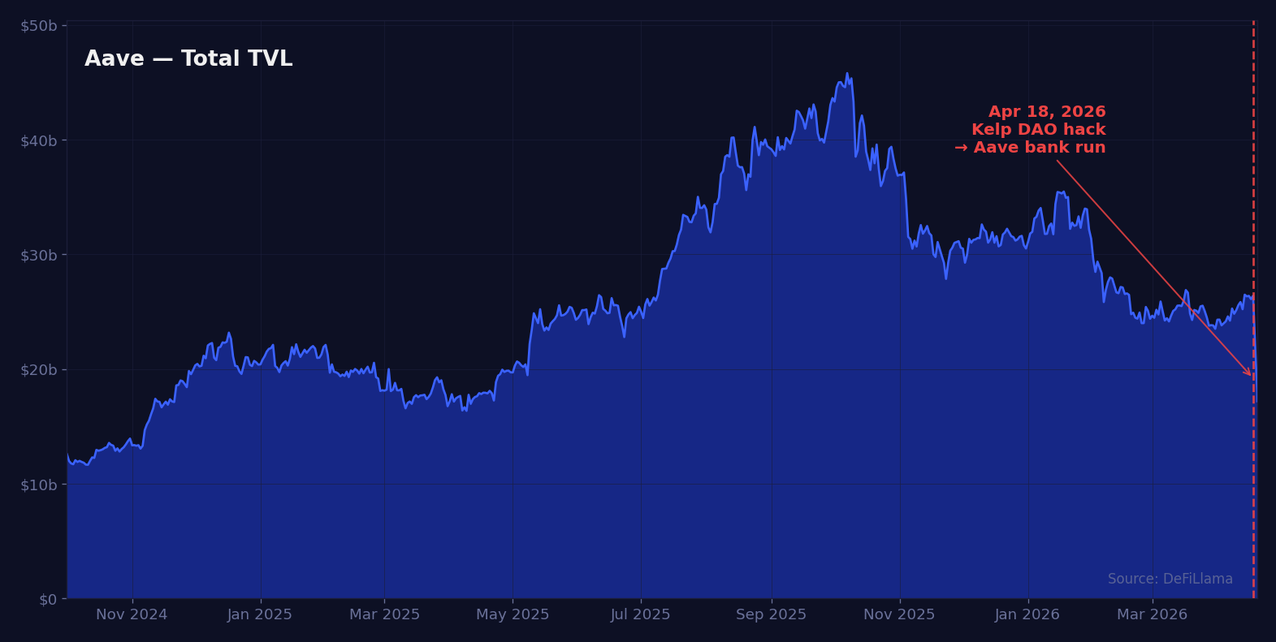The width and height of the screenshot is (1276, 642).
Task: Click the $0 y-axis label
Action: [48, 599]
